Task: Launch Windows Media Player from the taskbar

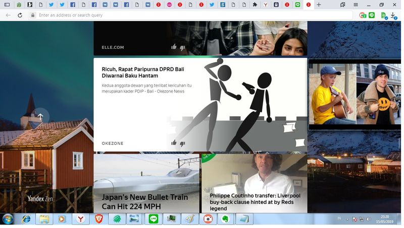Action: click(x=62, y=219)
